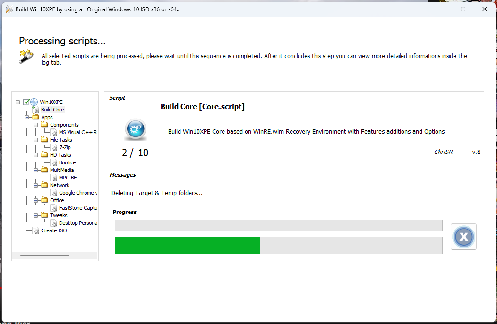Select the Google Chrome tree entry

coord(78,193)
